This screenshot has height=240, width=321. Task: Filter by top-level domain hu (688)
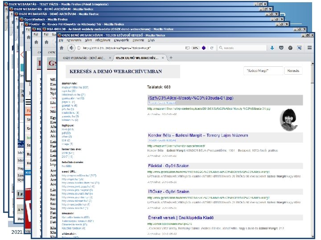click(66, 166)
